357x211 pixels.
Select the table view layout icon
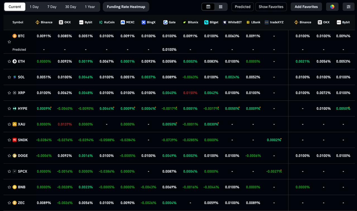pos(208,7)
